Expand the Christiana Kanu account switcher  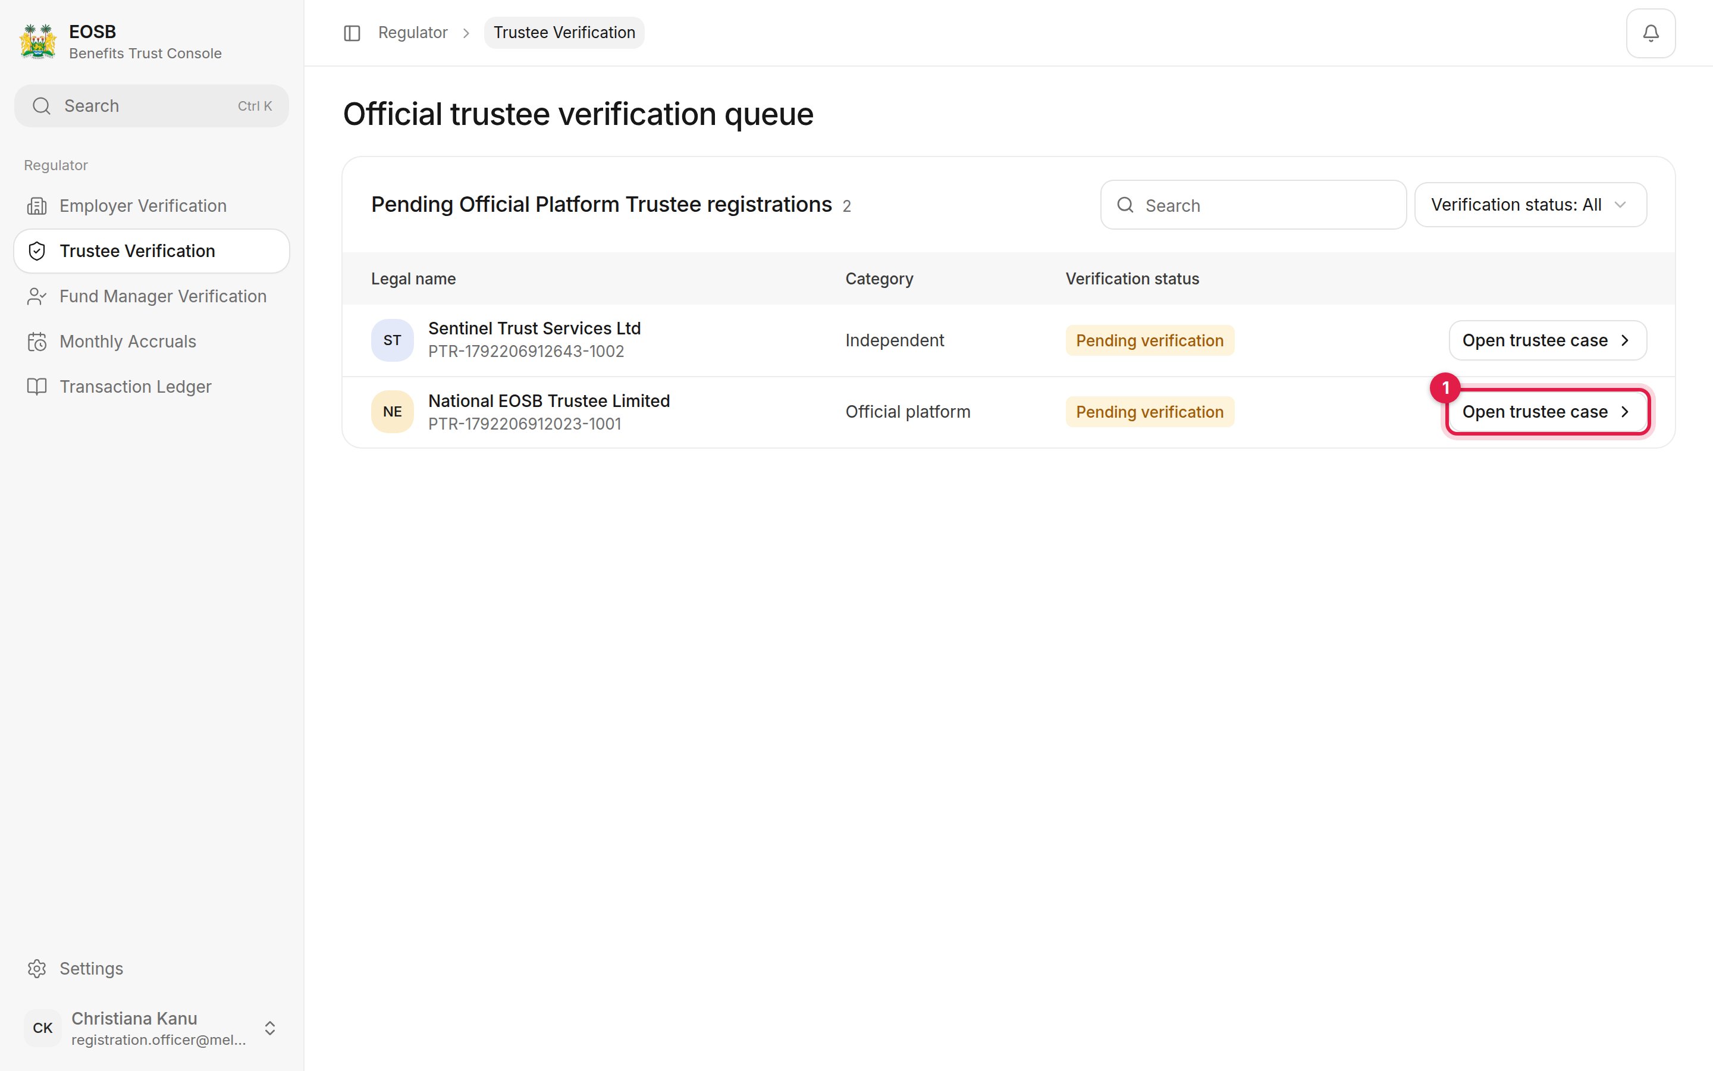269,1028
